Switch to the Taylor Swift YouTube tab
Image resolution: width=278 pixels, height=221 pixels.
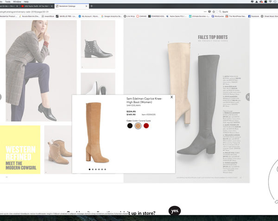point(36,6)
